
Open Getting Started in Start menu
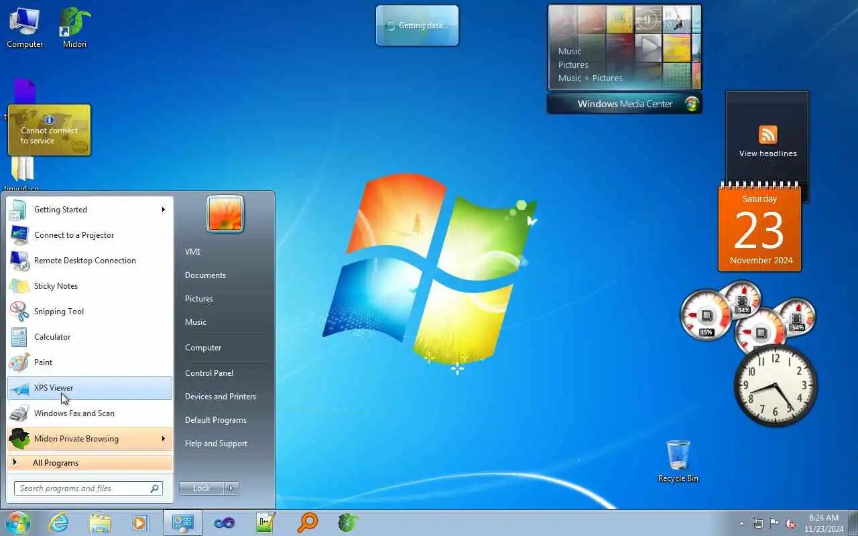pyautogui.click(x=90, y=210)
